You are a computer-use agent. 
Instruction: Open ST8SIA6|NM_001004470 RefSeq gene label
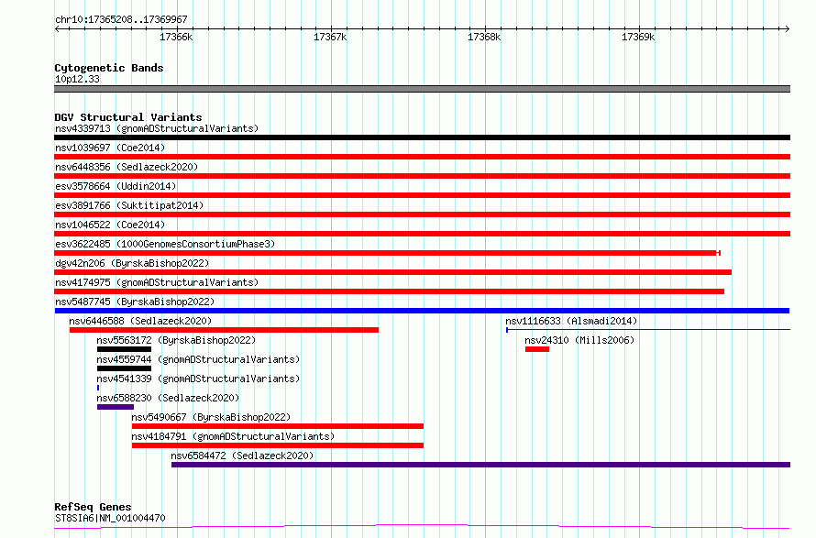110,518
